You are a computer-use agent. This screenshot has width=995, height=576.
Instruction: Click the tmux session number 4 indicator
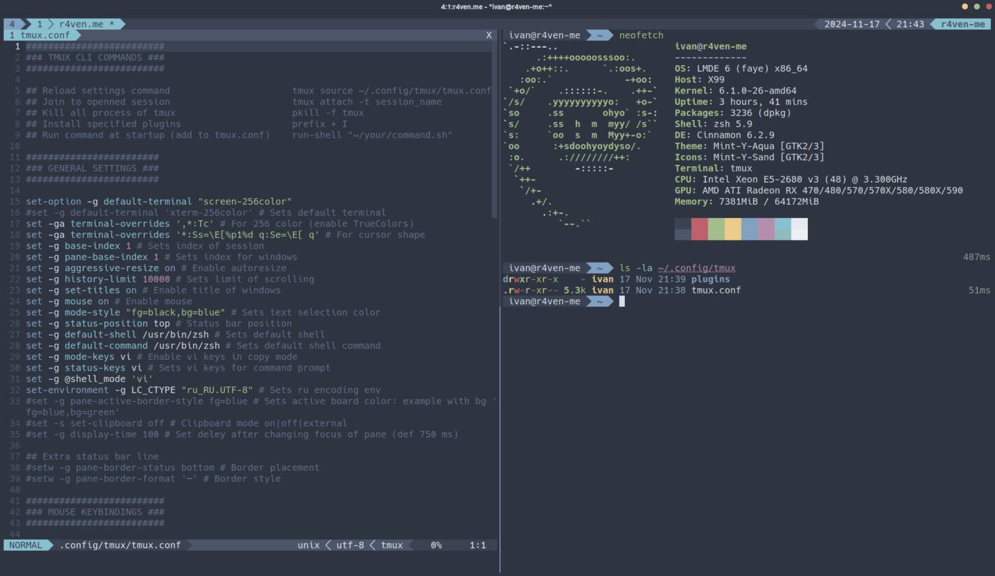pyautogui.click(x=12, y=24)
